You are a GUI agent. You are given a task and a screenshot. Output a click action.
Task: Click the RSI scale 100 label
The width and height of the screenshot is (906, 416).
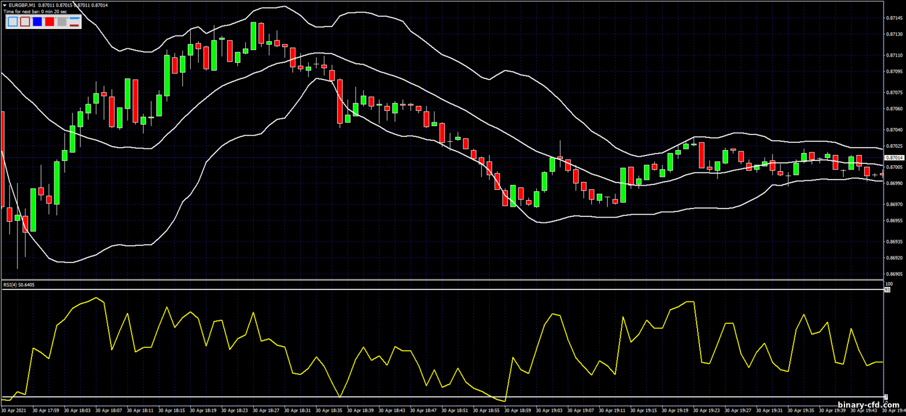click(888, 284)
